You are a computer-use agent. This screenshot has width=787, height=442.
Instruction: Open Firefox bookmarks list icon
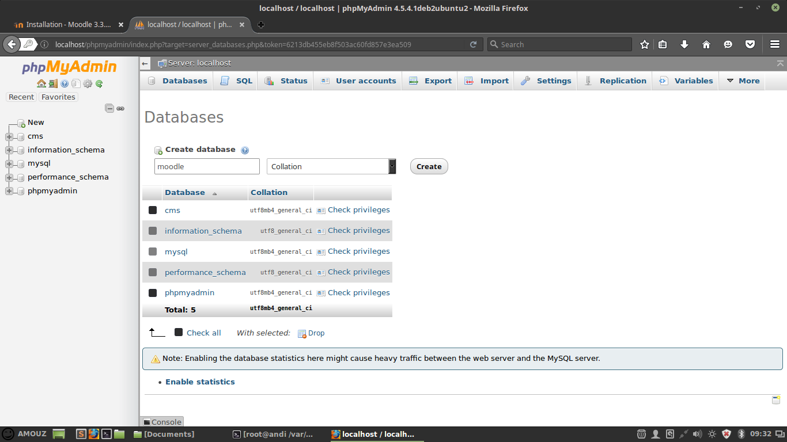pos(663,44)
